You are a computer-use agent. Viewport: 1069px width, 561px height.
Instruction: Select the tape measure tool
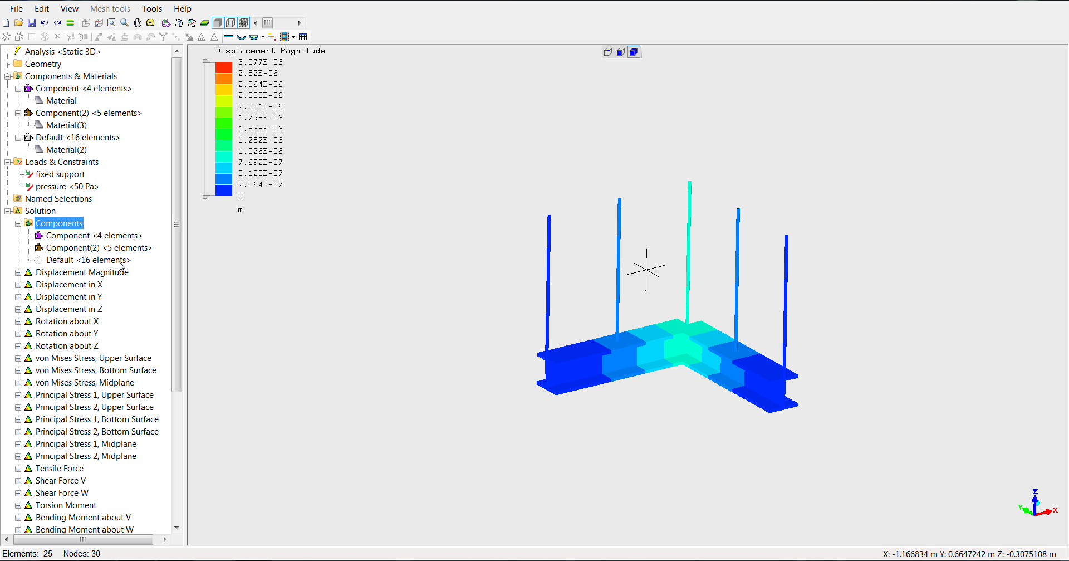click(x=150, y=23)
